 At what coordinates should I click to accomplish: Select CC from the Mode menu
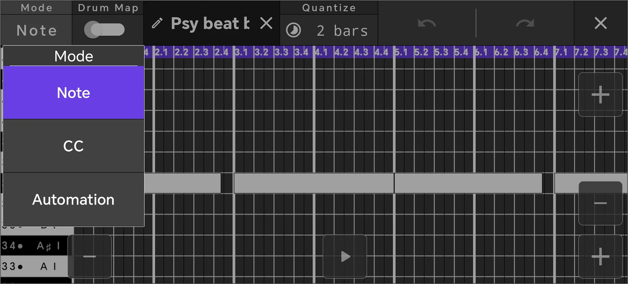(x=73, y=146)
